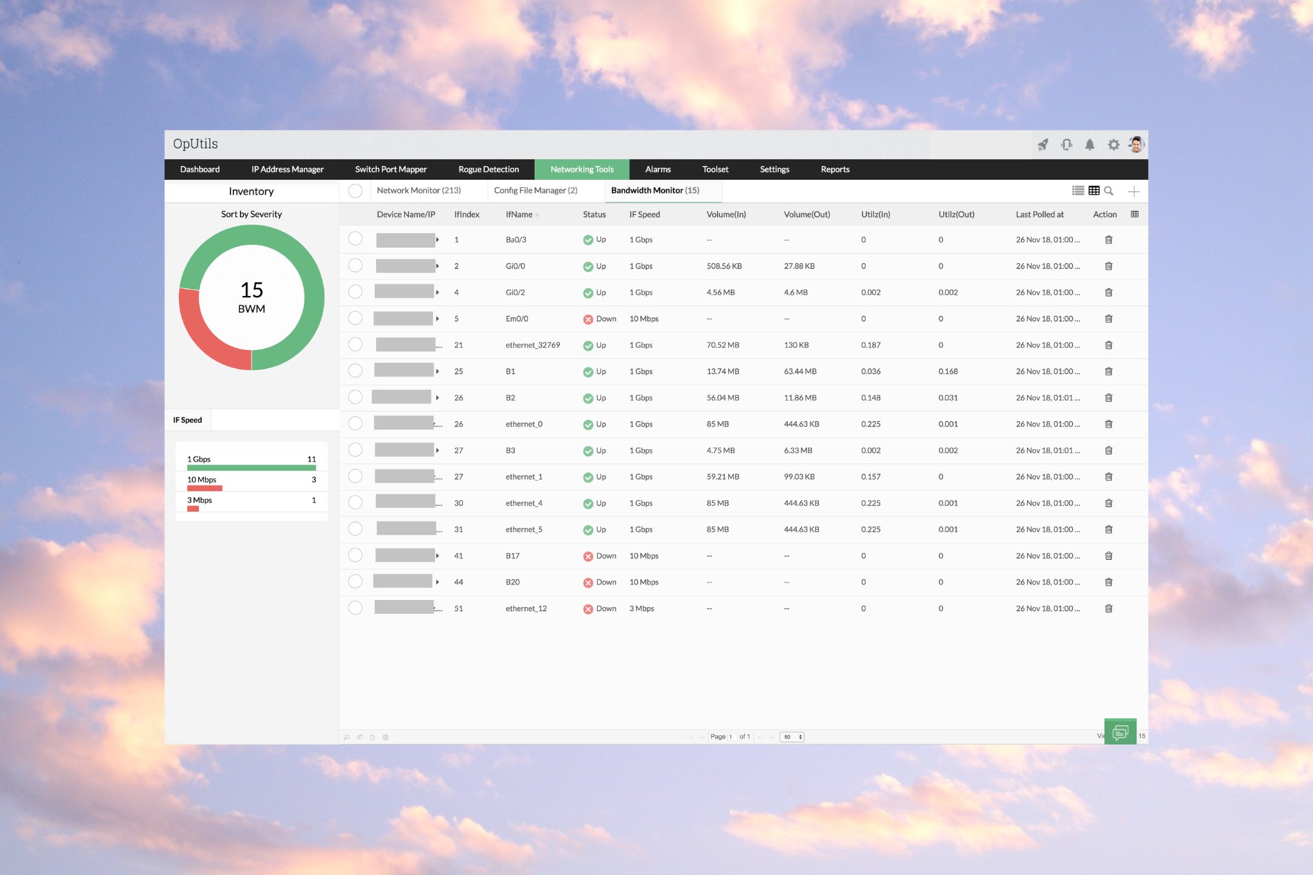Image resolution: width=1313 pixels, height=875 pixels.
Task: Tick the B2 row checkbox
Action: coord(355,396)
